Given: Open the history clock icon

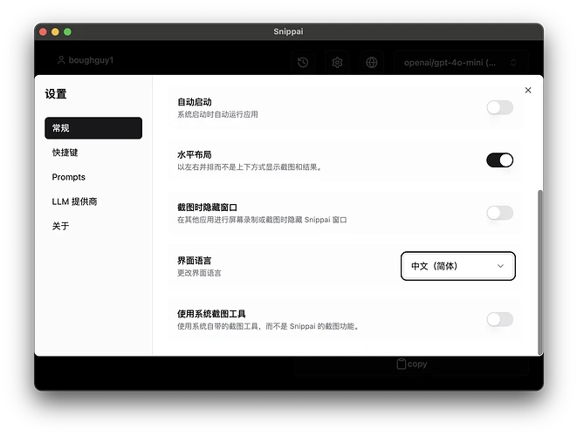Looking at the screenshot, I should [303, 62].
